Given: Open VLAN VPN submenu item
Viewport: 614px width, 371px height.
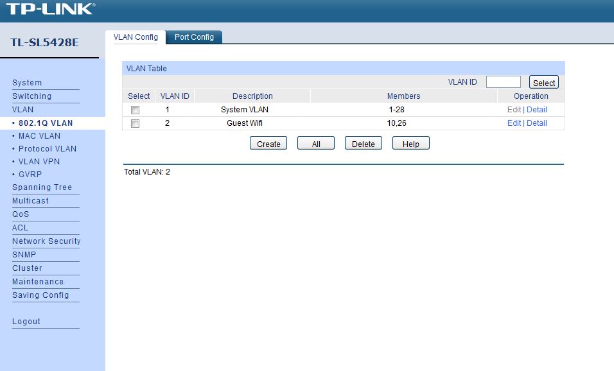Looking at the screenshot, I should pyautogui.click(x=39, y=162).
